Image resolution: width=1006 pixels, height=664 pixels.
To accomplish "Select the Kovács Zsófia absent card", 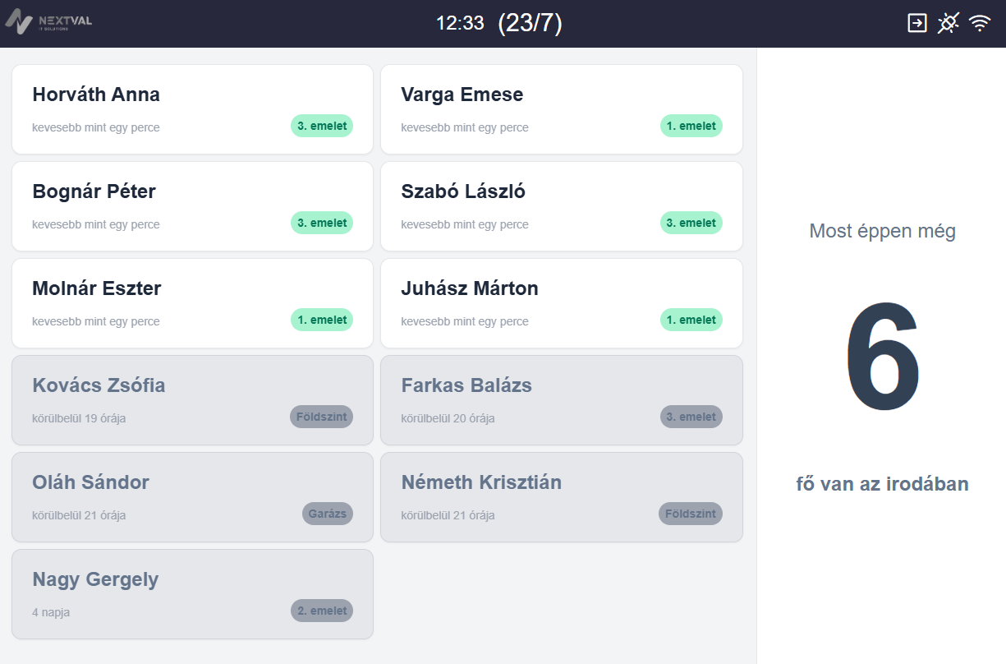I will [x=192, y=400].
